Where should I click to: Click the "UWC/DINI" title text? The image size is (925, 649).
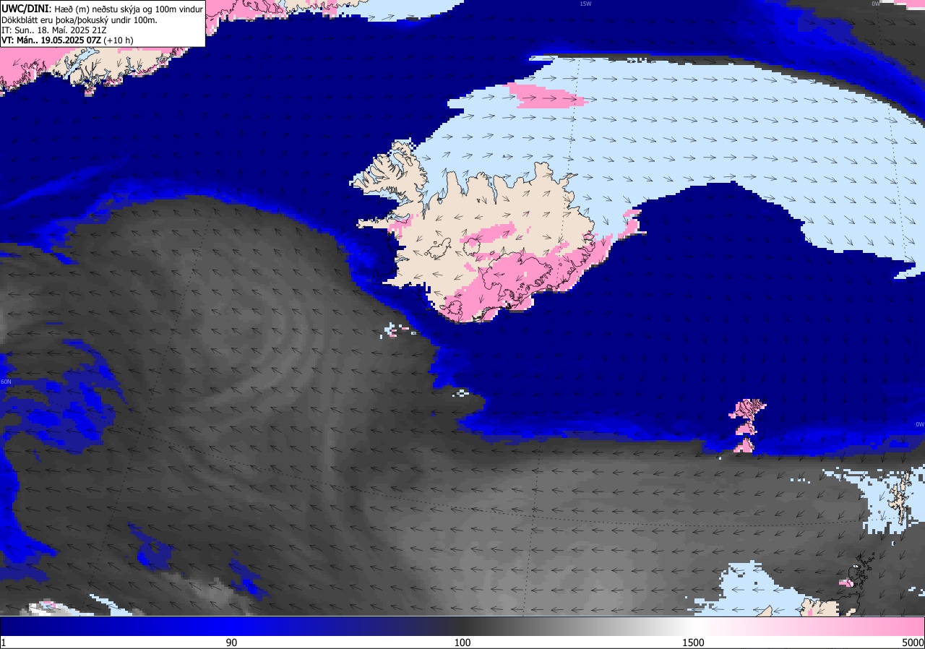coord(25,9)
